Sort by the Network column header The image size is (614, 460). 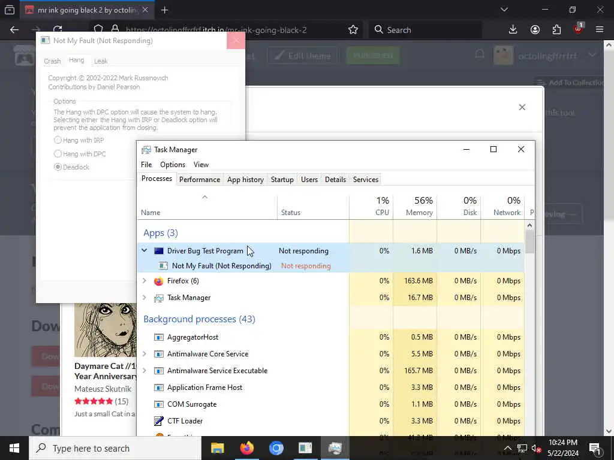click(503, 206)
